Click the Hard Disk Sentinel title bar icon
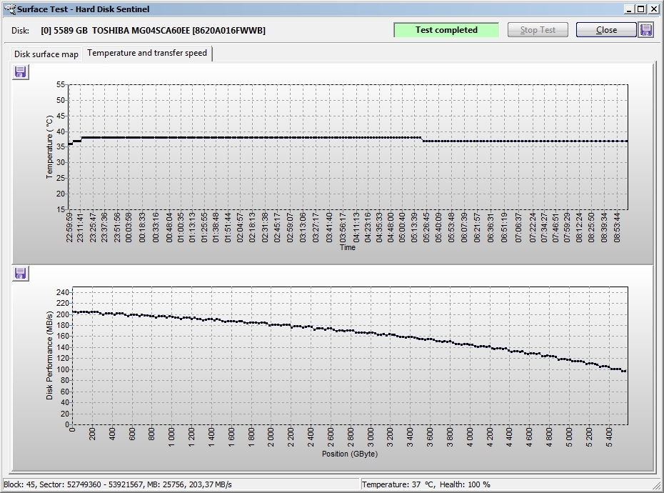 [x=9, y=9]
